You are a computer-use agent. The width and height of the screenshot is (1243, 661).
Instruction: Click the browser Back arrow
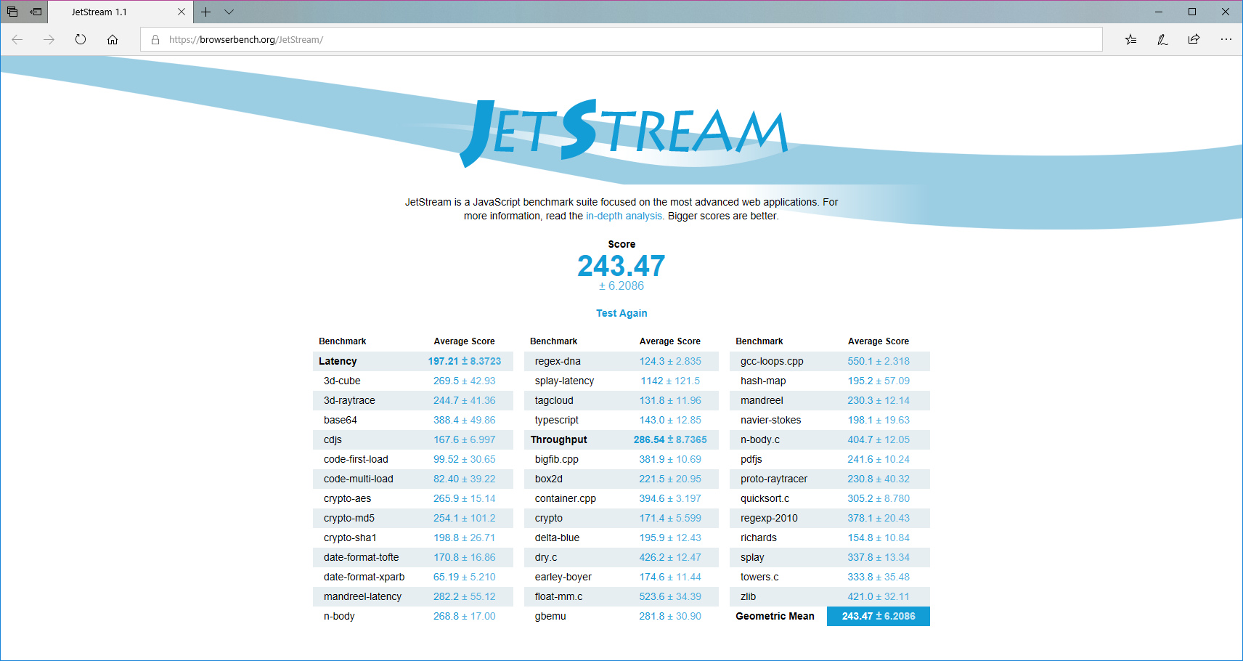coord(17,40)
